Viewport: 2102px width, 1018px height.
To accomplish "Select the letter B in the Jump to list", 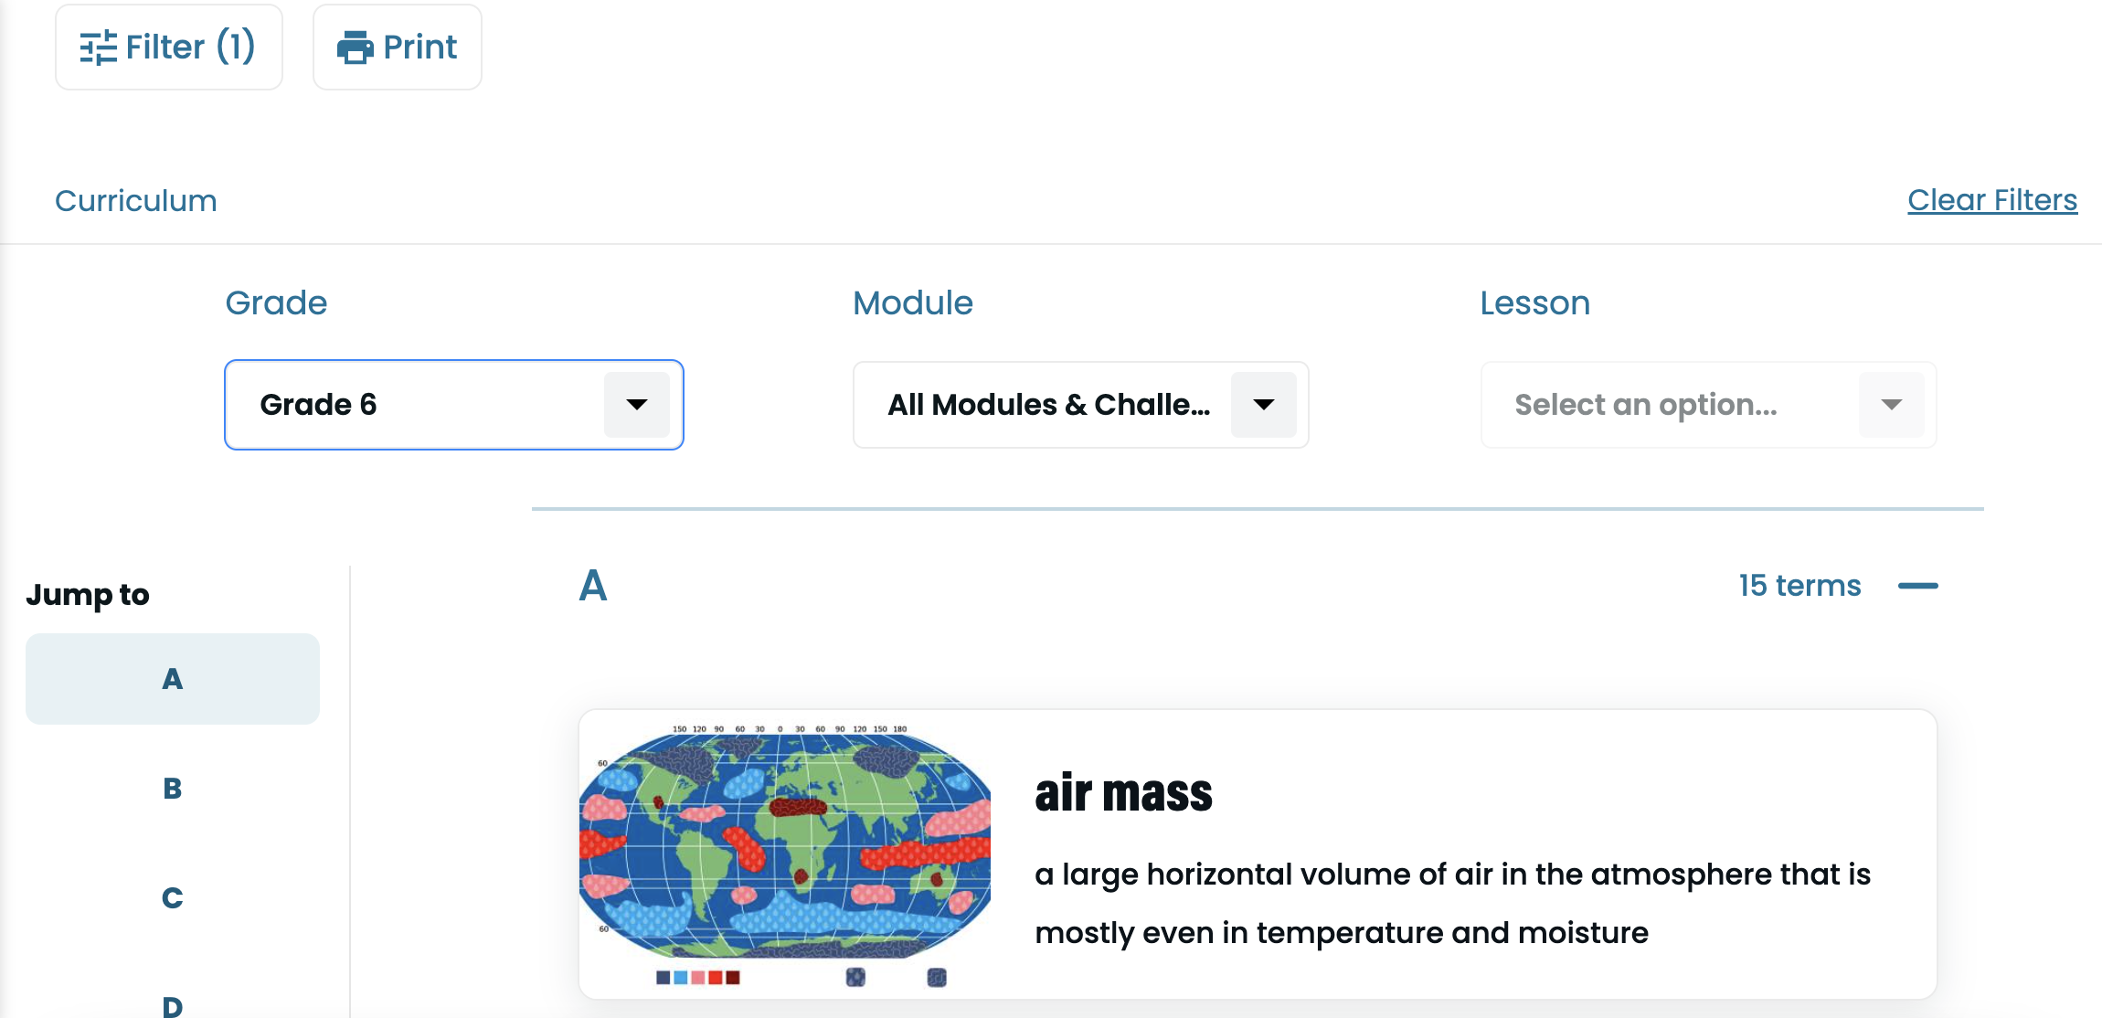I will (x=172, y=788).
